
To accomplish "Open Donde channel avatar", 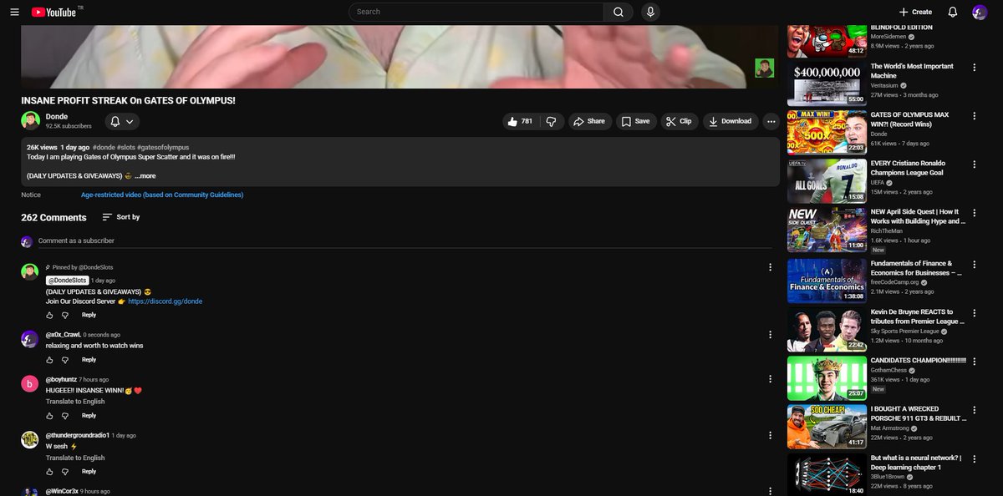I will [x=30, y=120].
